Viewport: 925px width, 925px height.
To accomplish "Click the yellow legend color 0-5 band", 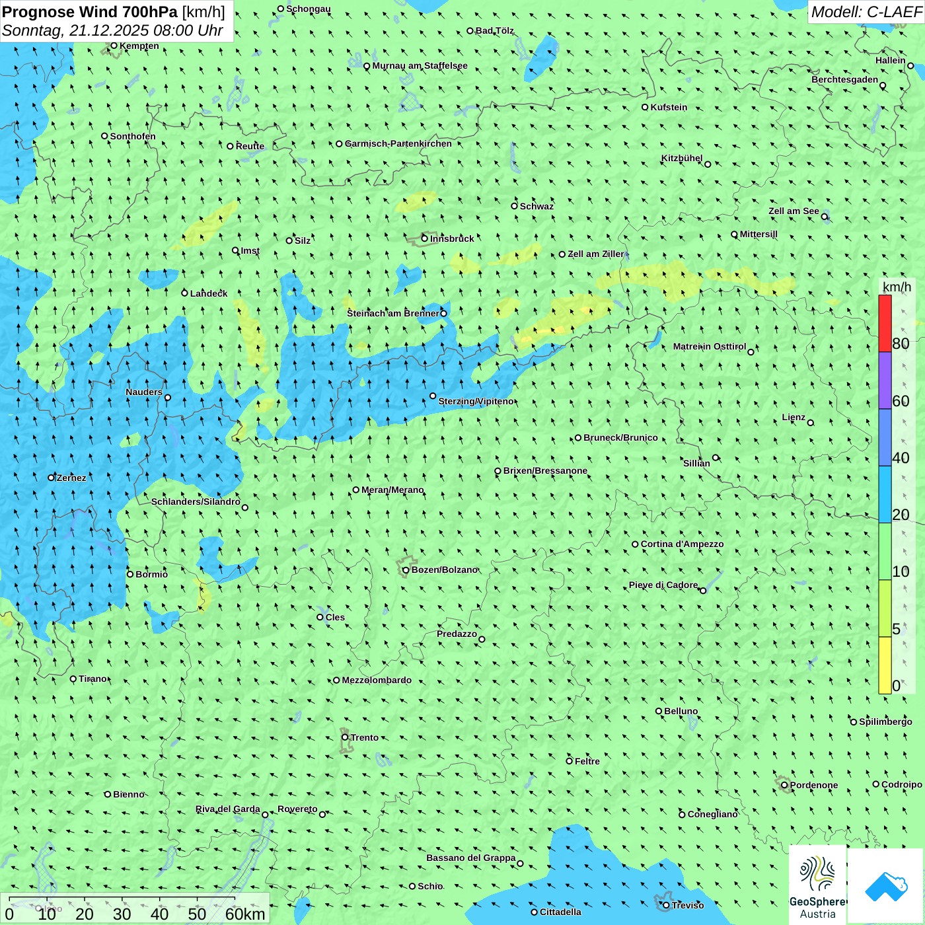I will (x=885, y=665).
